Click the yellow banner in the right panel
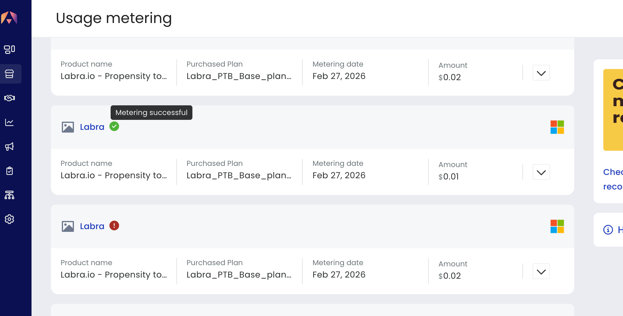Screen dimensions: 623x316 click(x=613, y=110)
